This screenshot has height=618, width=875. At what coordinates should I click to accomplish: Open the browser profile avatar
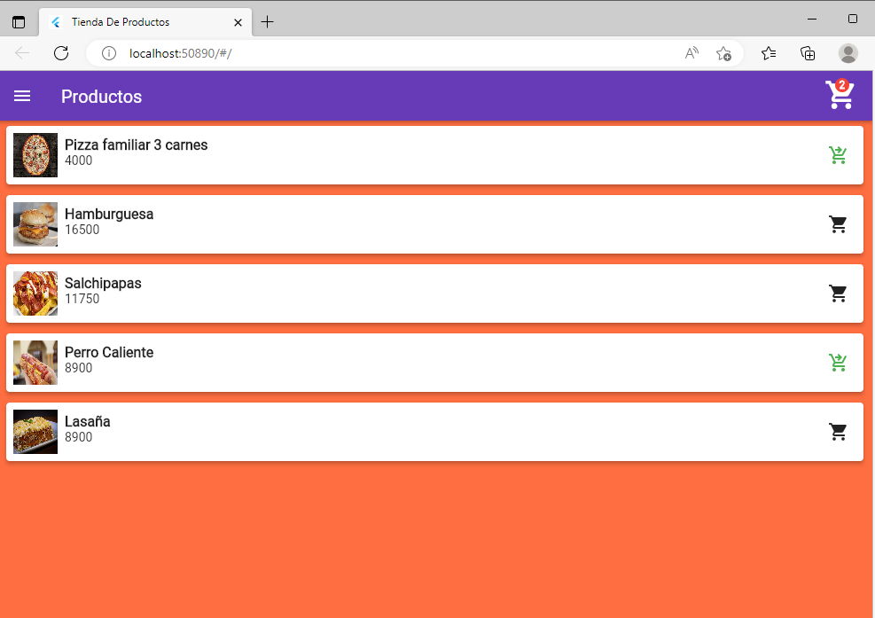[848, 53]
